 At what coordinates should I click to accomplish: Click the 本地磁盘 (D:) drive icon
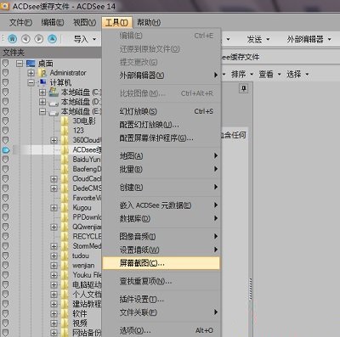click(54, 103)
